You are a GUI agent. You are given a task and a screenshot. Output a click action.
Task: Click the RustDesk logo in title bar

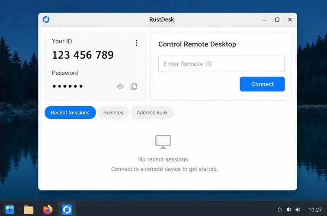coord(46,19)
